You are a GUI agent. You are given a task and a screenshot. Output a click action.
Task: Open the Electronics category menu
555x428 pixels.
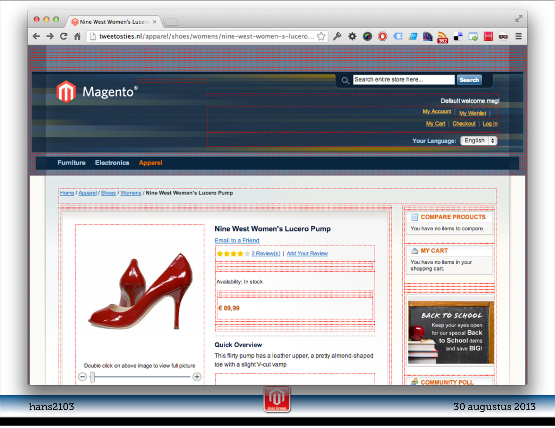tap(112, 163)
